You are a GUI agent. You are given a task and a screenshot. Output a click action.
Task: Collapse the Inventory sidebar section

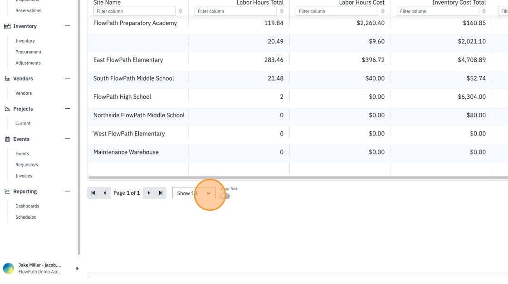coord(68,26)
